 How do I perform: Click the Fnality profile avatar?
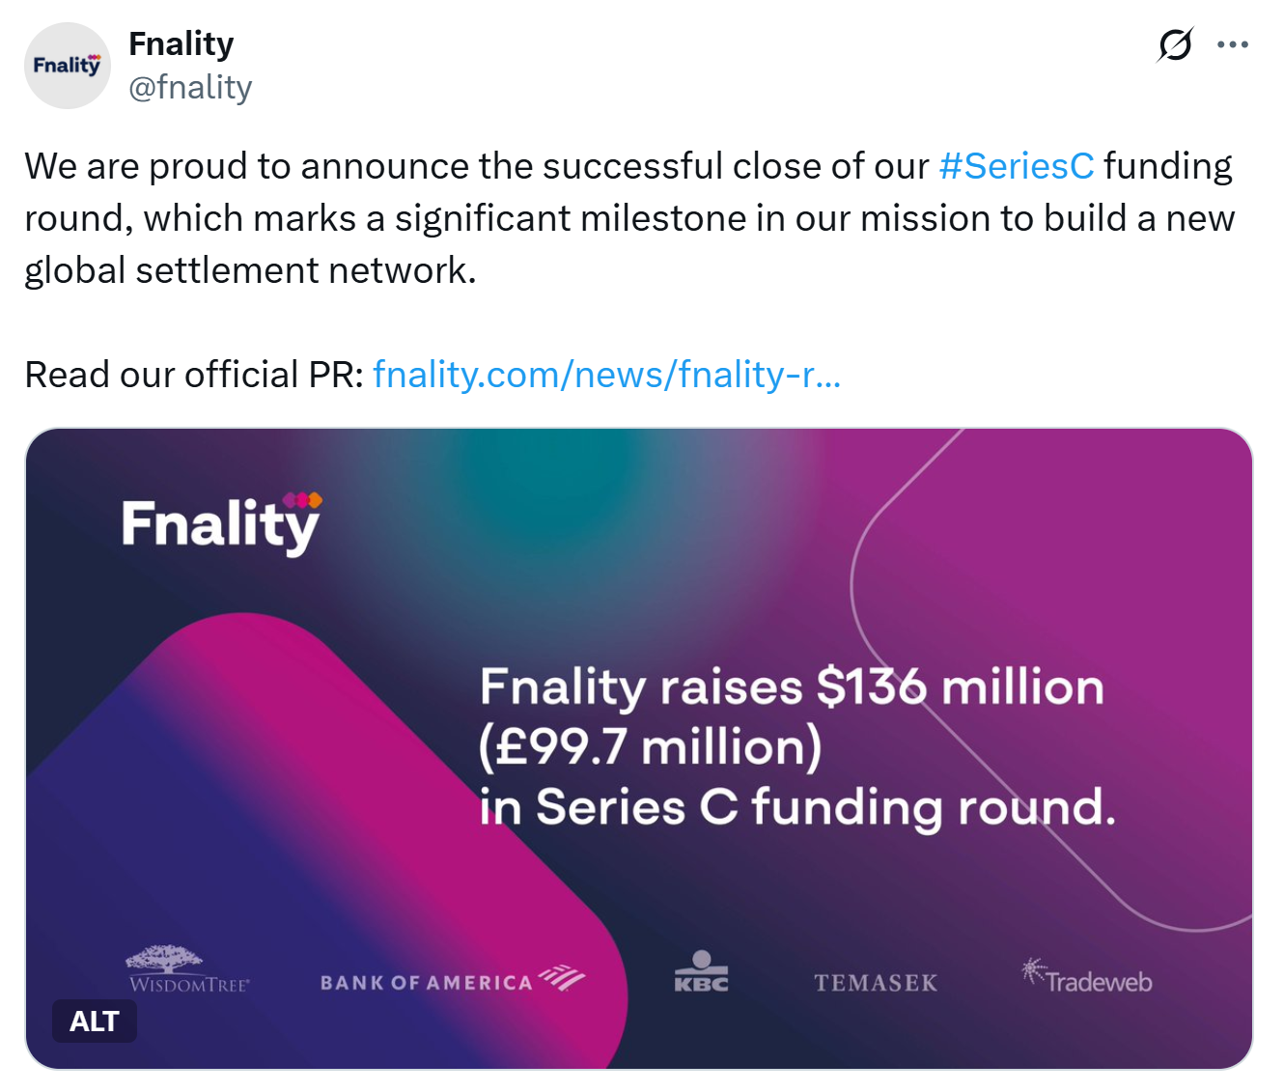[68, 66]
